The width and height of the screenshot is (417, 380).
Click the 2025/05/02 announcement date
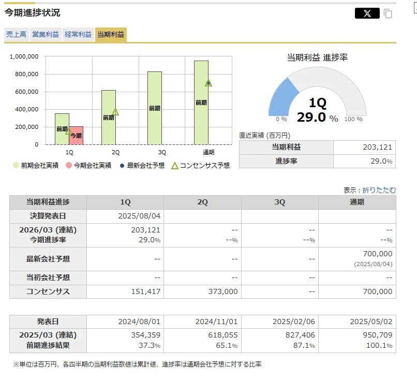click(x=371, y=321)
